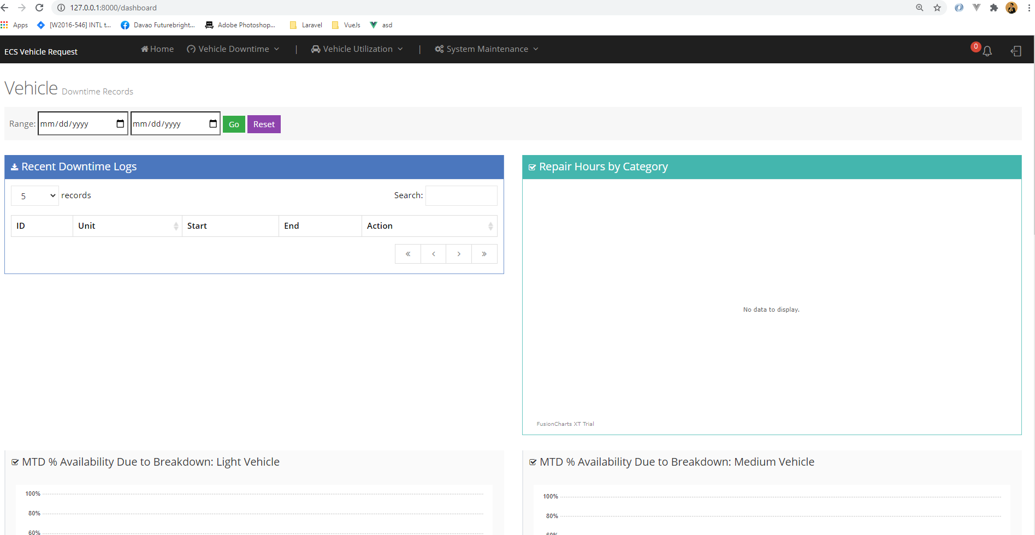Open browser extensions puzzle icon
The image size is (1035, 535).
click(994, 8)
